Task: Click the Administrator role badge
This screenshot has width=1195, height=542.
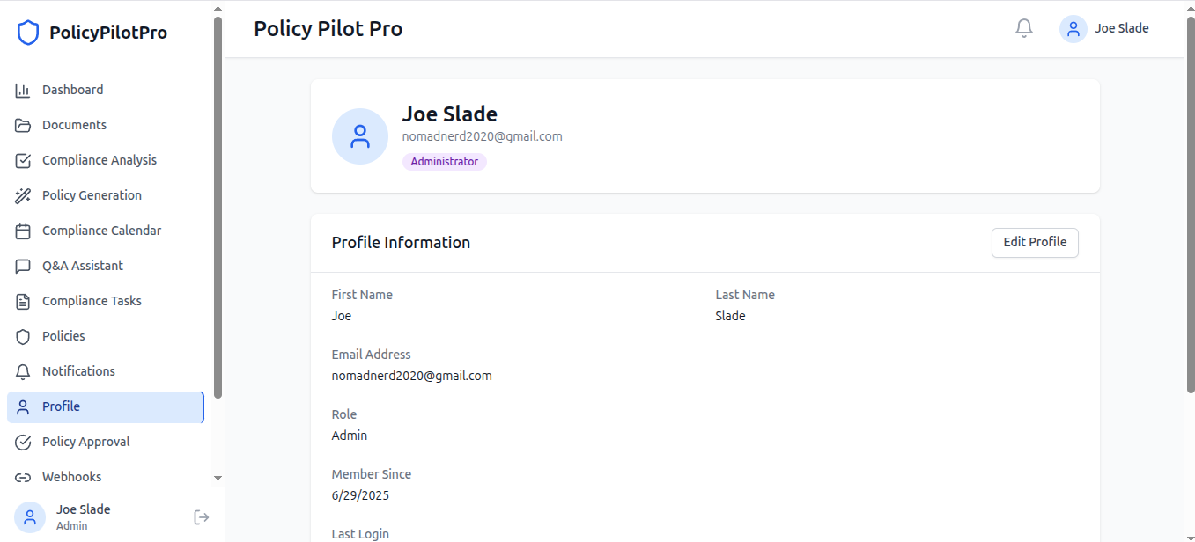Action: (x=444, y=162)
